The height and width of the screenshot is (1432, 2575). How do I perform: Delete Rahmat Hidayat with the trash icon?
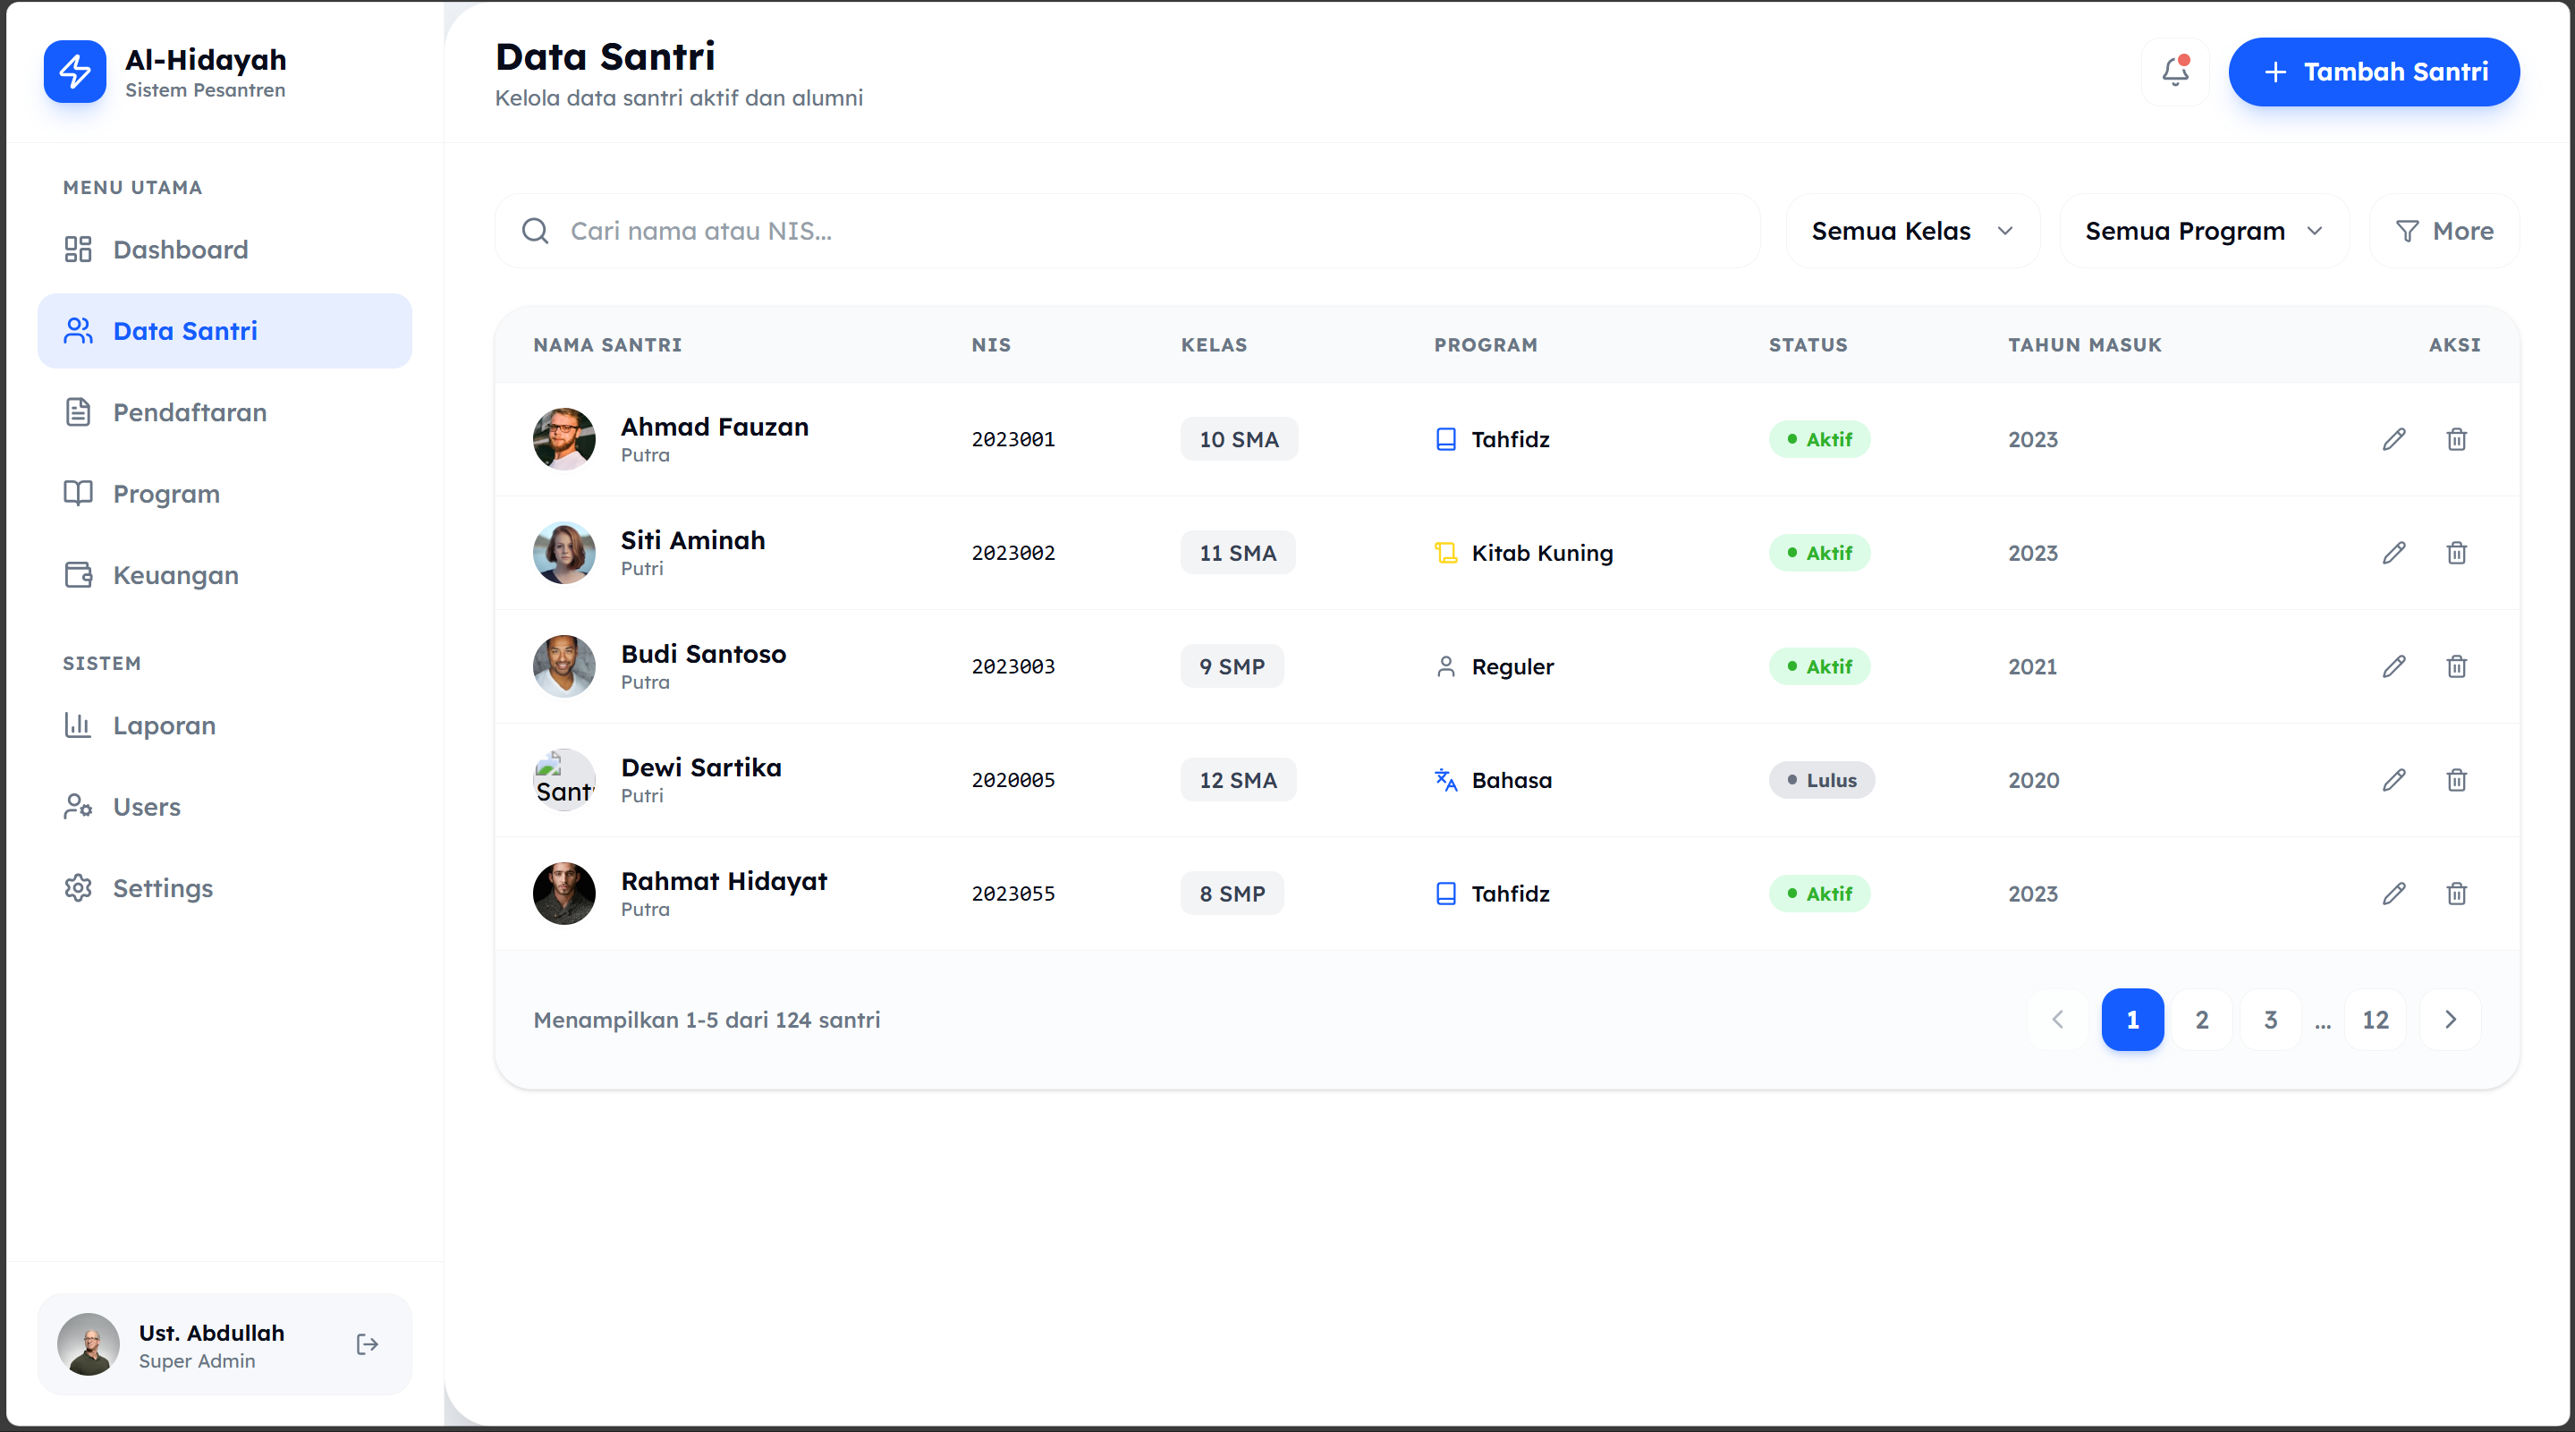point(2456,894)
